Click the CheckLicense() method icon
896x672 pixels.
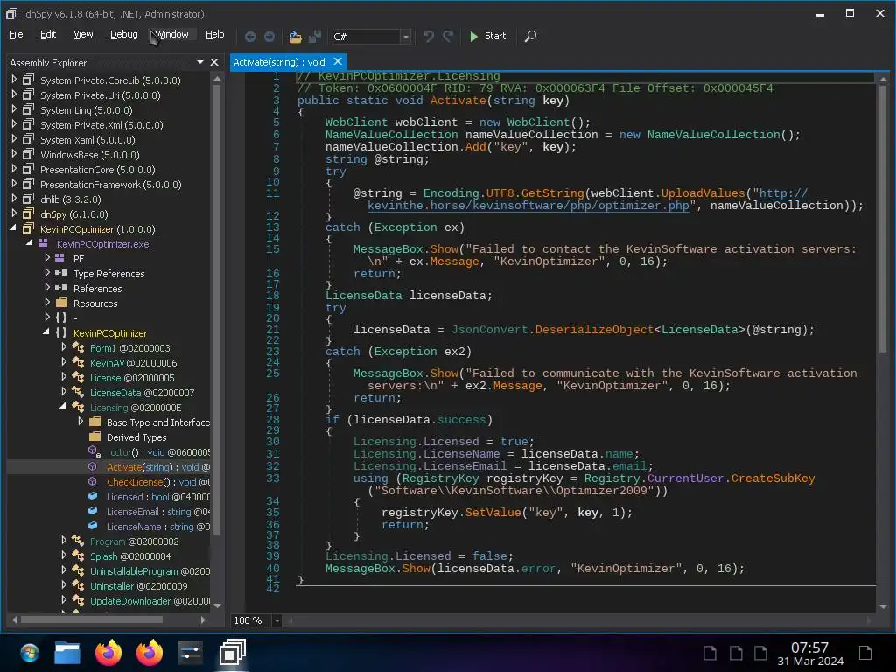coord(93,482)
